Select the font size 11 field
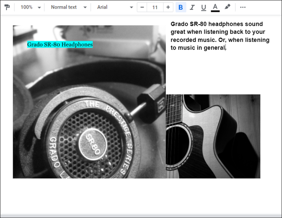Image resolution: width=282 pixels, height=218 pixels. 155,8
